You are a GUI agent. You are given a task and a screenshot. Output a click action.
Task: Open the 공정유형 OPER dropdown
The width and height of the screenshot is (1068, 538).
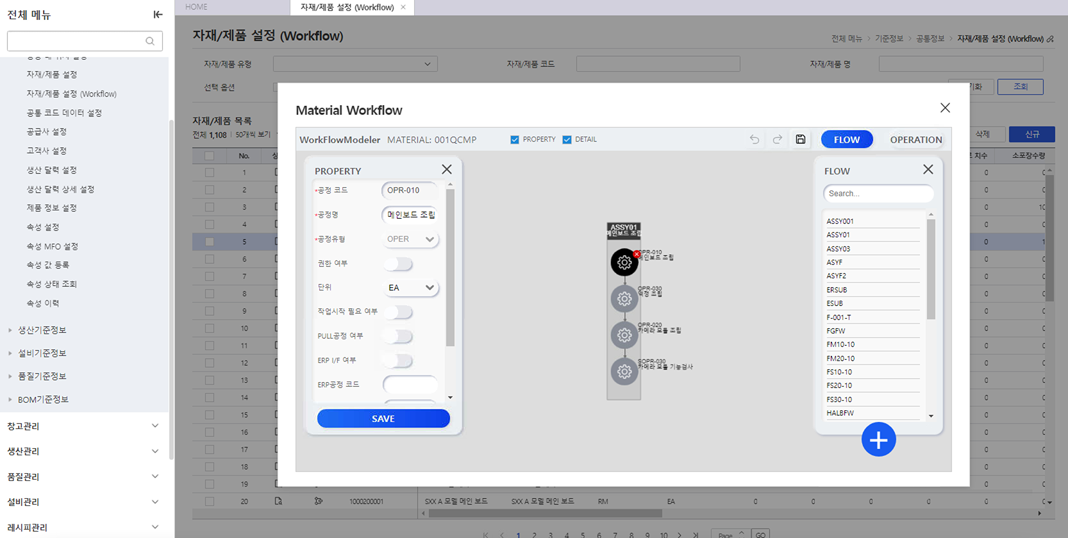[411, 239]
